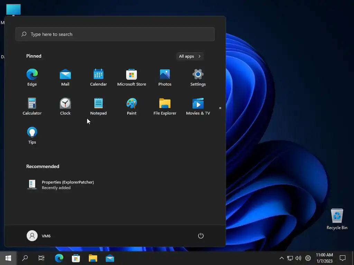Open the VM6 user account menu
The width and height of the screenshot is (354, 265).
click(39, 236)
